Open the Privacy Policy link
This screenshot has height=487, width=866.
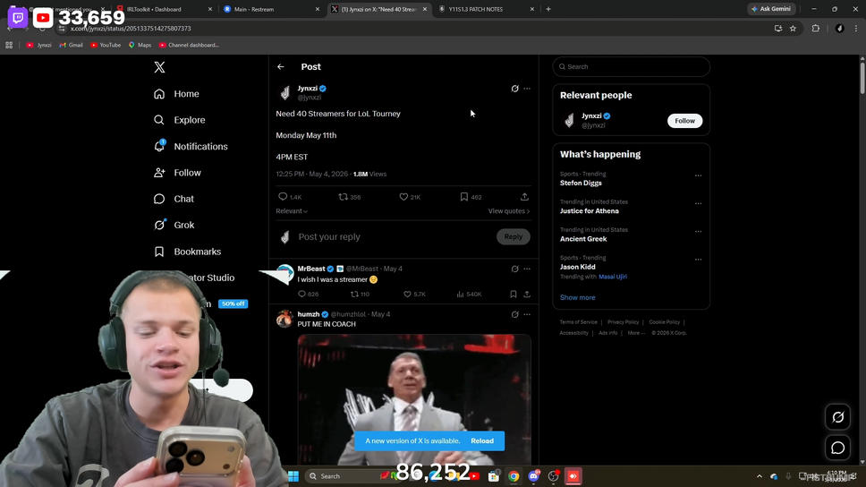(x=623, y=322)
